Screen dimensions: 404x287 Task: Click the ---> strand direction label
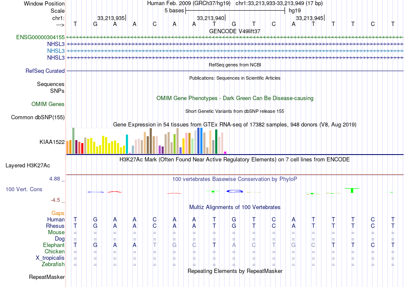click(x=60, y=25)
